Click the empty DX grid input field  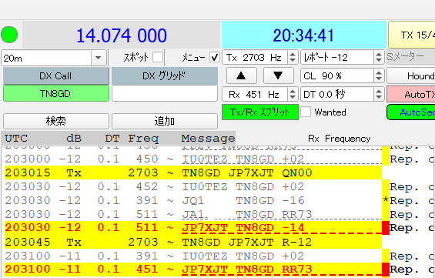[165, 93]
